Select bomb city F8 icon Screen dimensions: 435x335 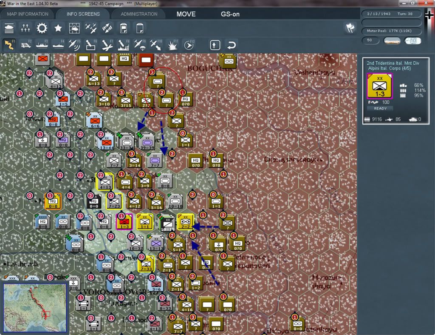pos(123,45)
